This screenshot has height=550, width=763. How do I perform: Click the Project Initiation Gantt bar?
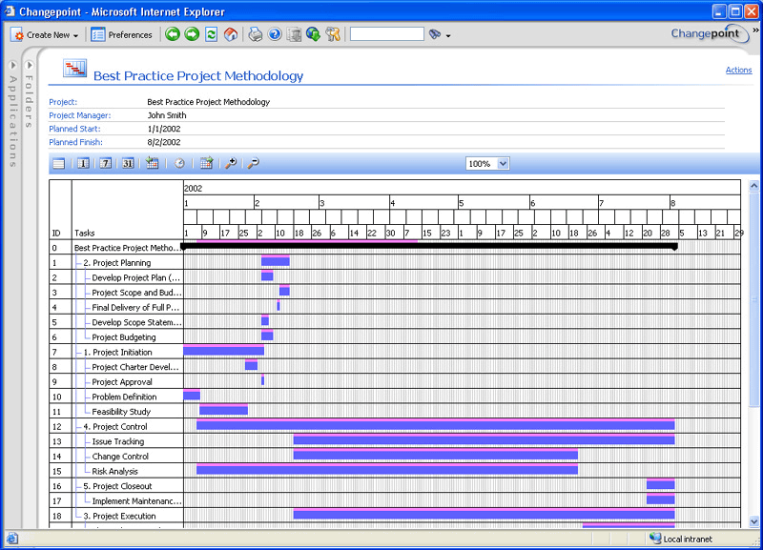click(x=224, y=350)
